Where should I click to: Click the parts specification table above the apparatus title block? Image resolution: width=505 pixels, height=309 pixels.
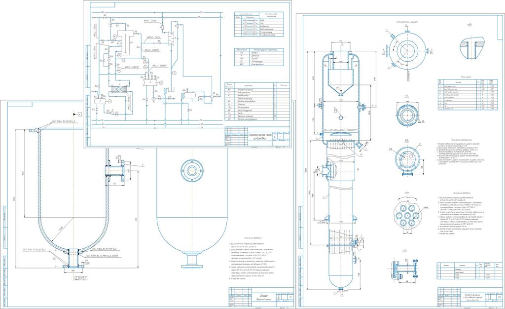[469, 270]
